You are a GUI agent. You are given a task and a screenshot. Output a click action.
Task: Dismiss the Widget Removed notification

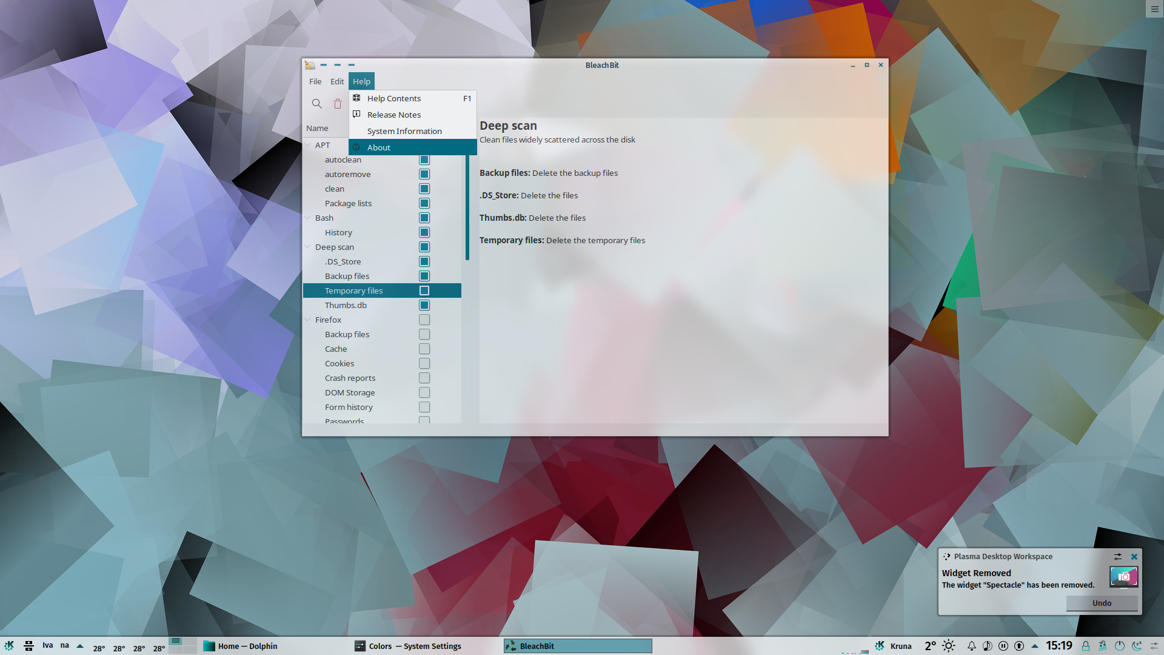tap(1134, 556)
